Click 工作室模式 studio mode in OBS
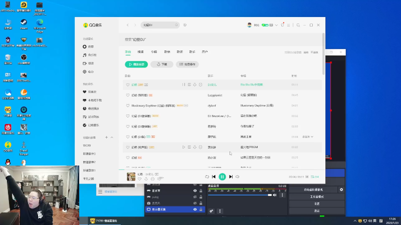Image resolution: width=401 pixels, height=225 pixels. coord(317,197)
